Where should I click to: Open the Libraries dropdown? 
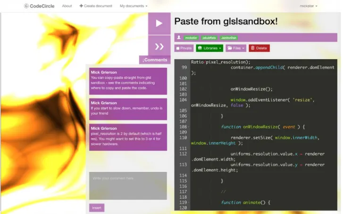tap(209, 48)
